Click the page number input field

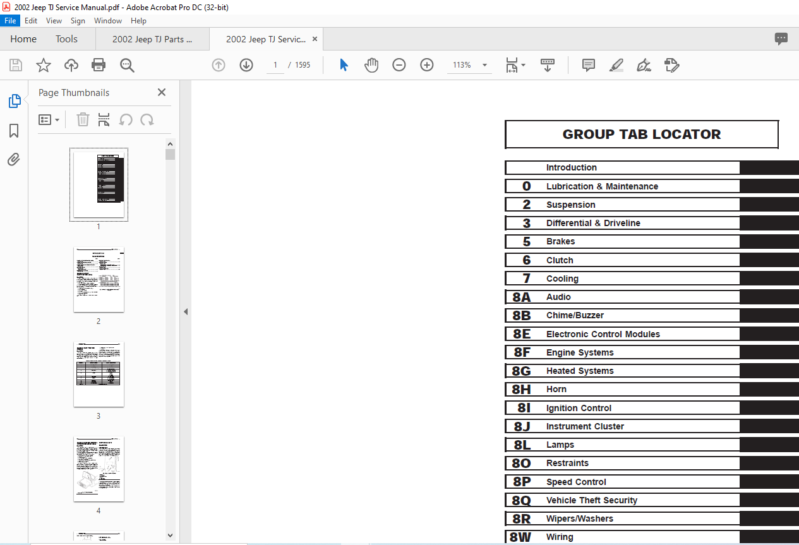275,65
